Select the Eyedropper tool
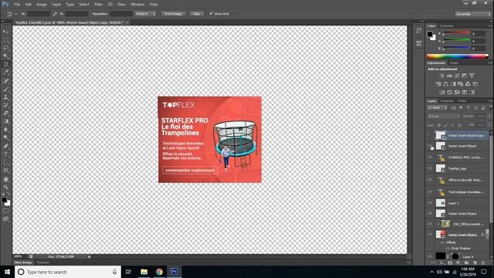 tap(5, 73)
